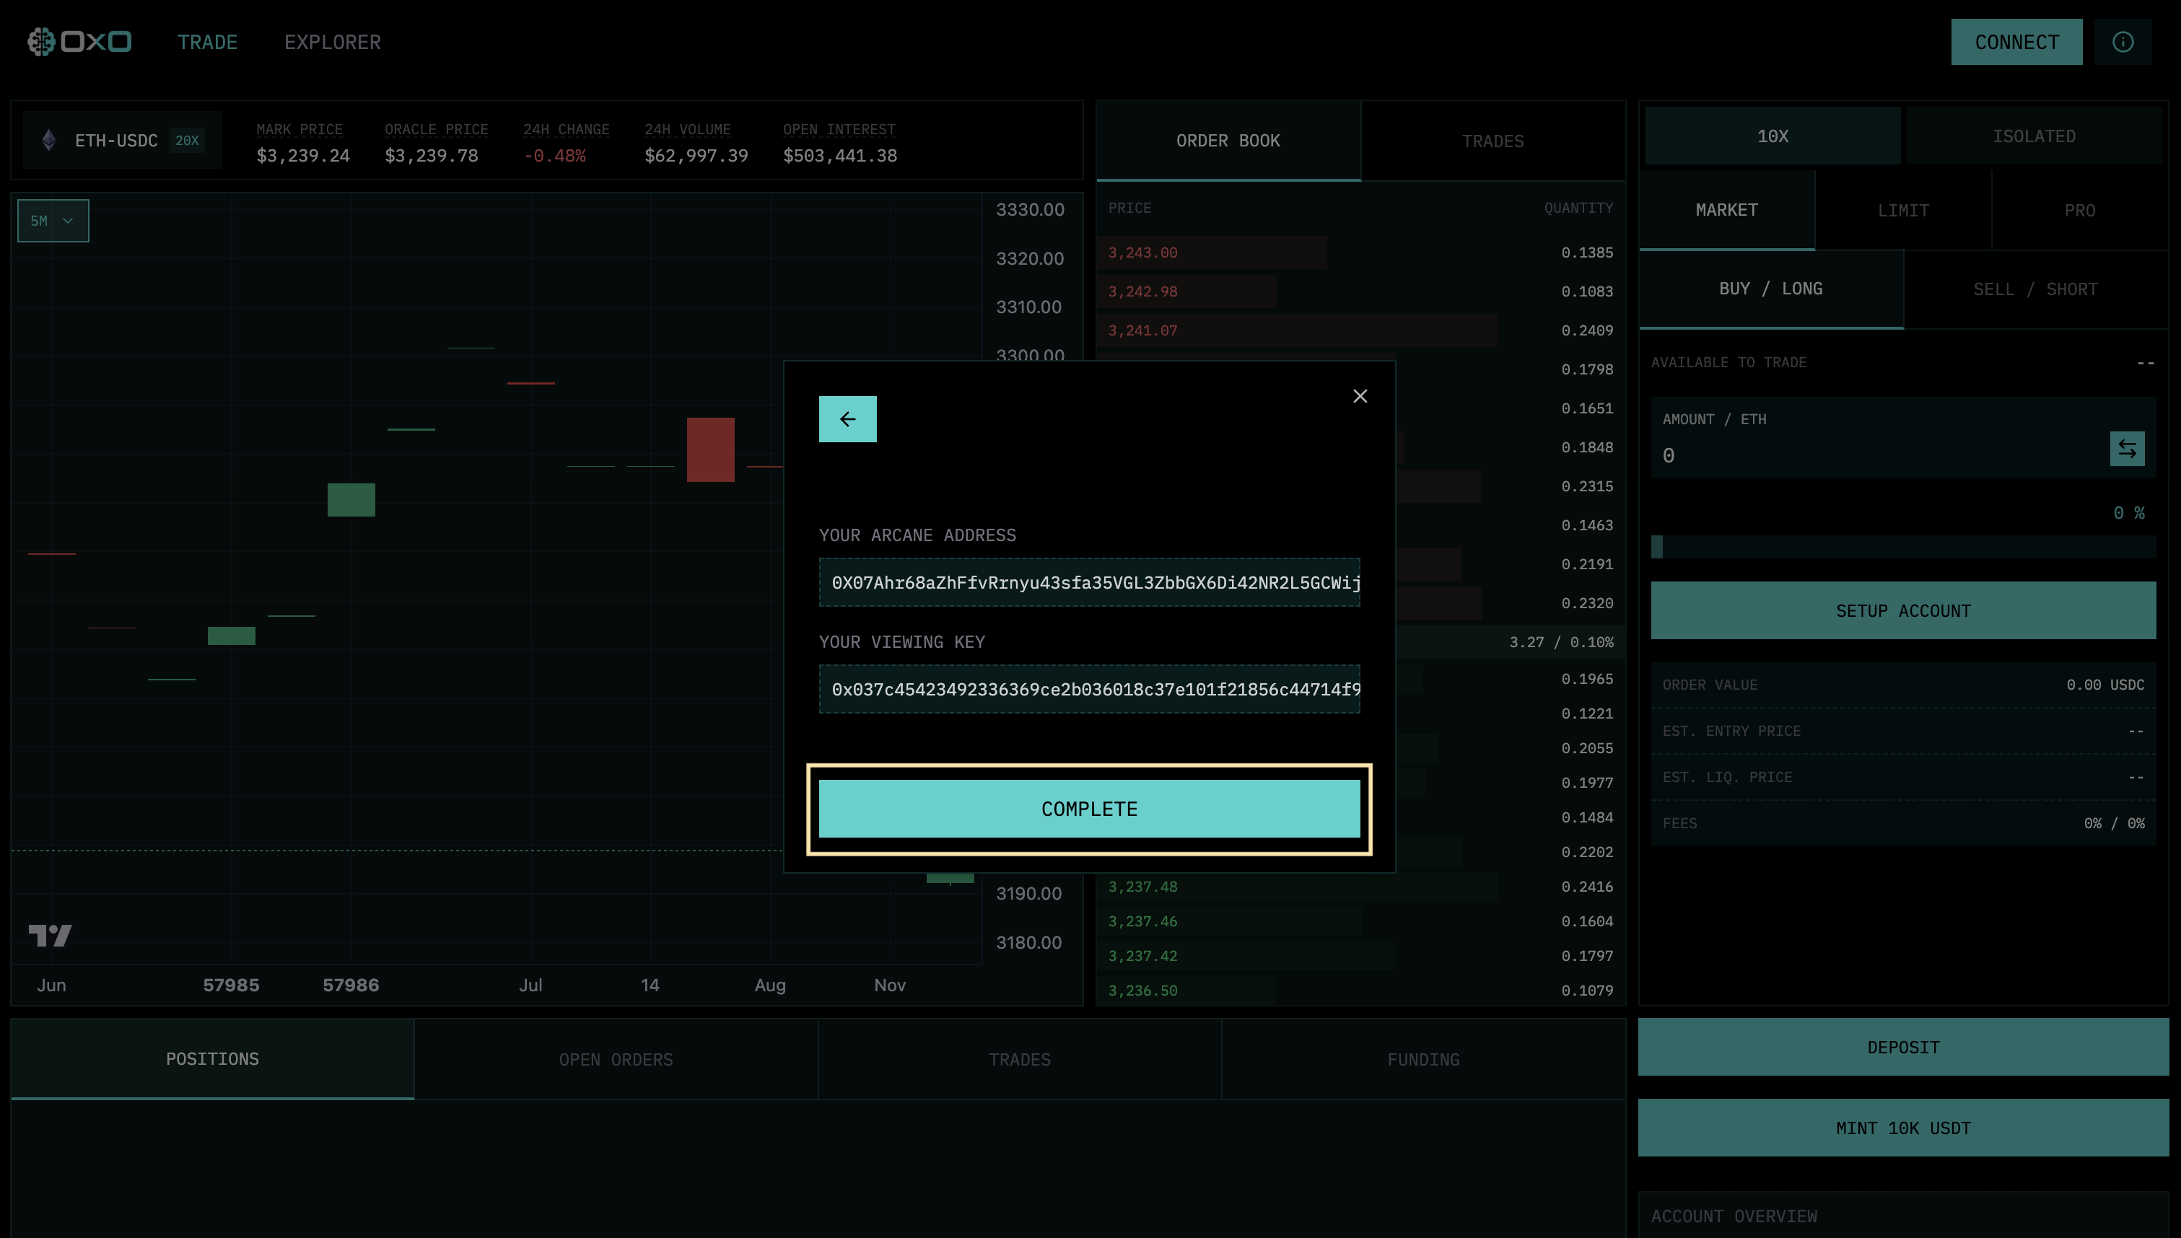Click the Ethereum icon beside ETH-USDC
The width and height of the screenshot is (2181, 1238).
[49, 140]
